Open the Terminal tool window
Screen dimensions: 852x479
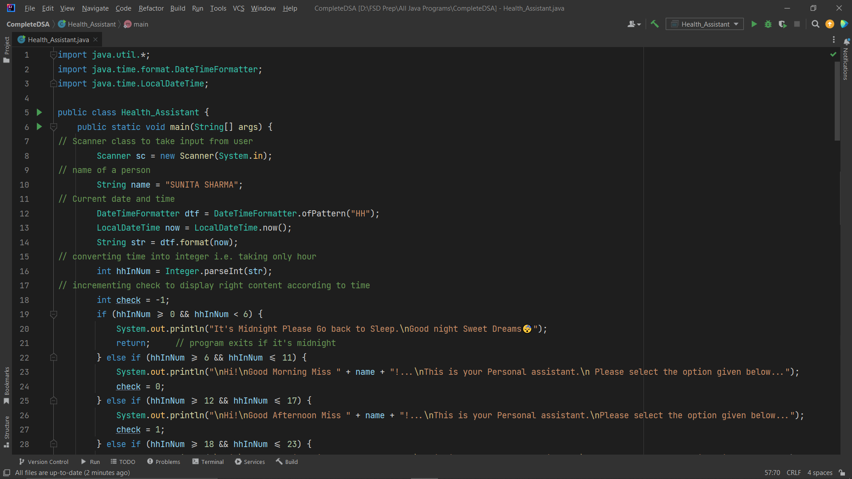(208, 462)
